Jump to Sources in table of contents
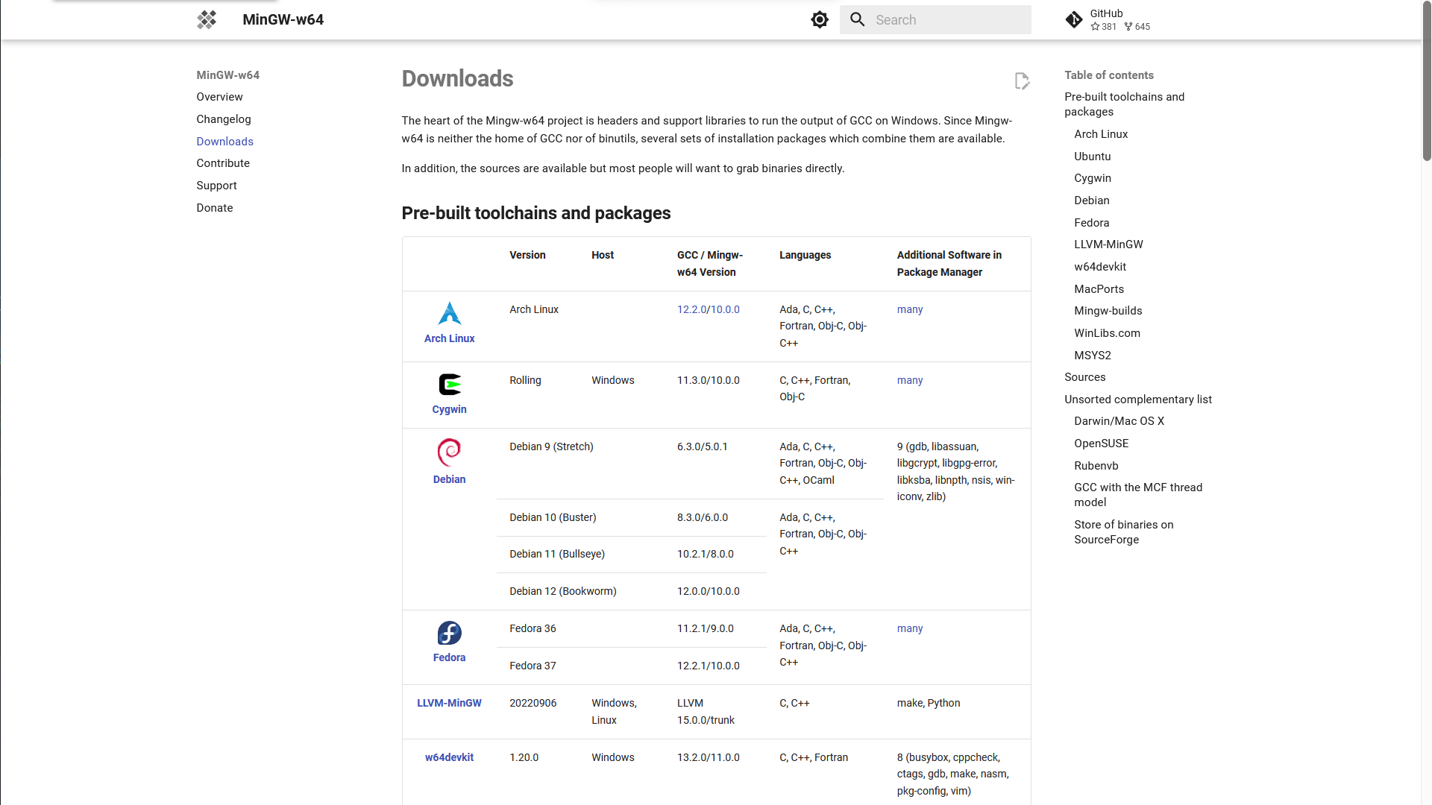Image resolution: width=1432 pixels, height=805 pixels. coord(1085,377)
